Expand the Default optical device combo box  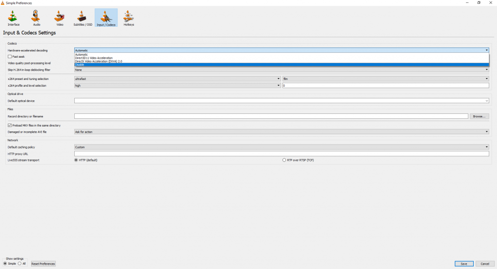(282, 101)
